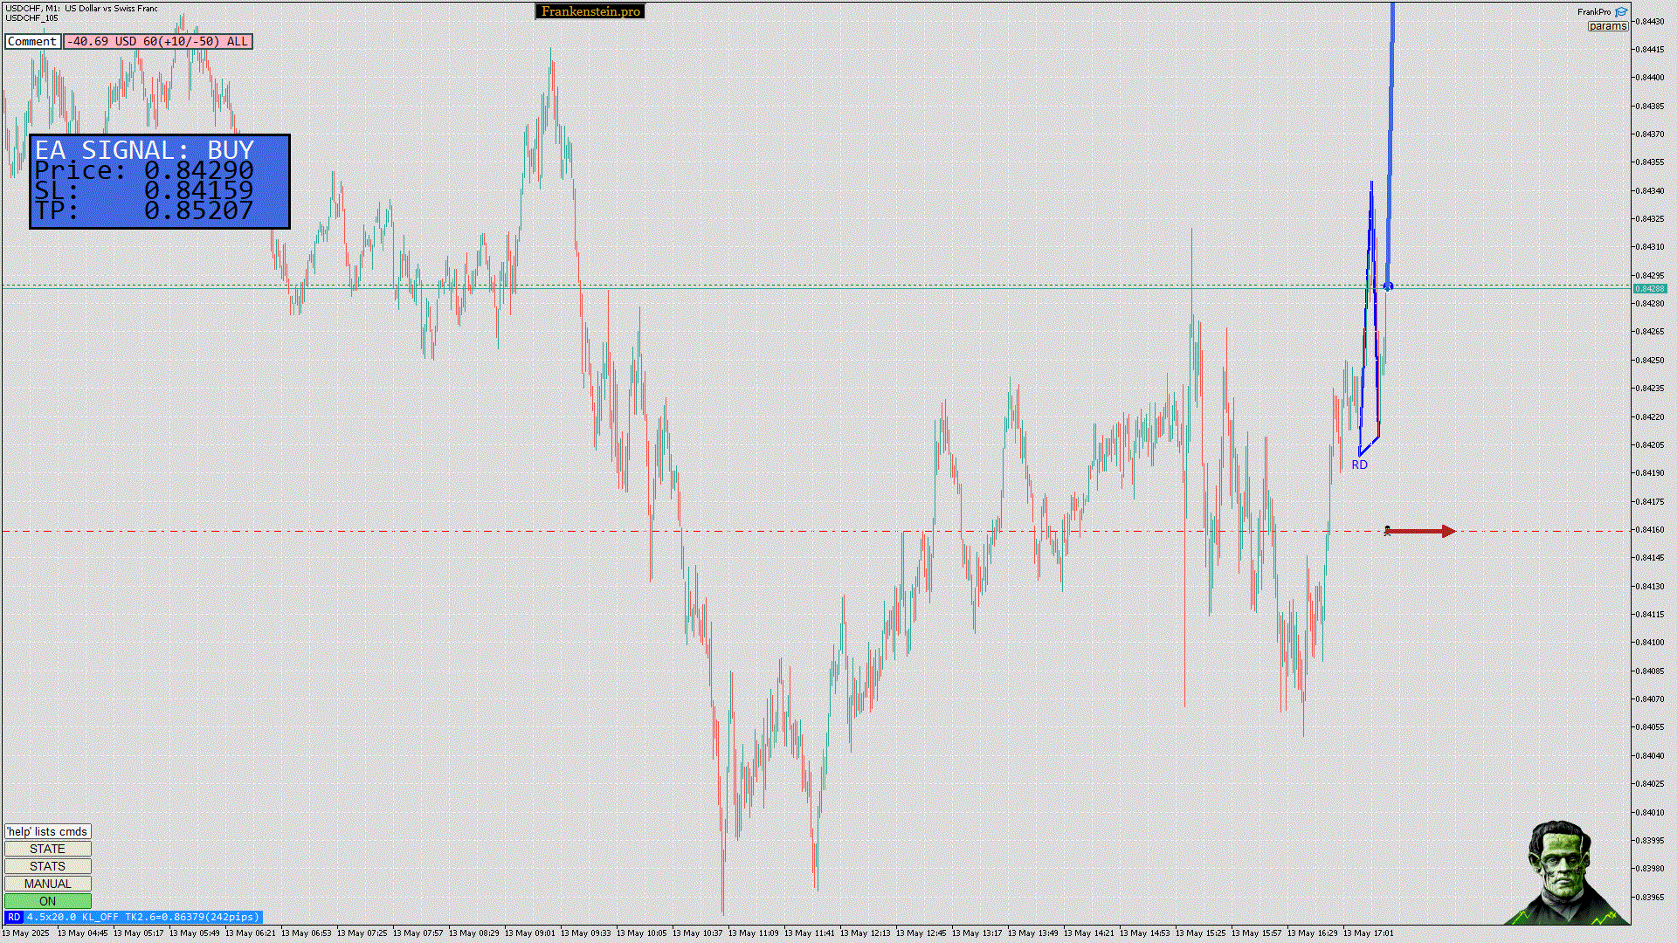Select the TP: 0.85207 line
The image size is (1677, 943).
coord(144,210)
